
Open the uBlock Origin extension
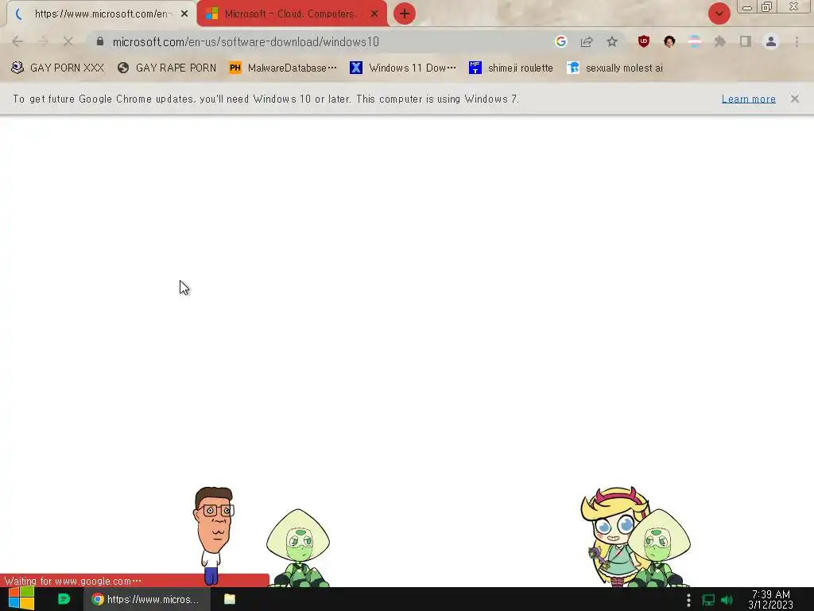pyautogui.click(x=644, y=41)
